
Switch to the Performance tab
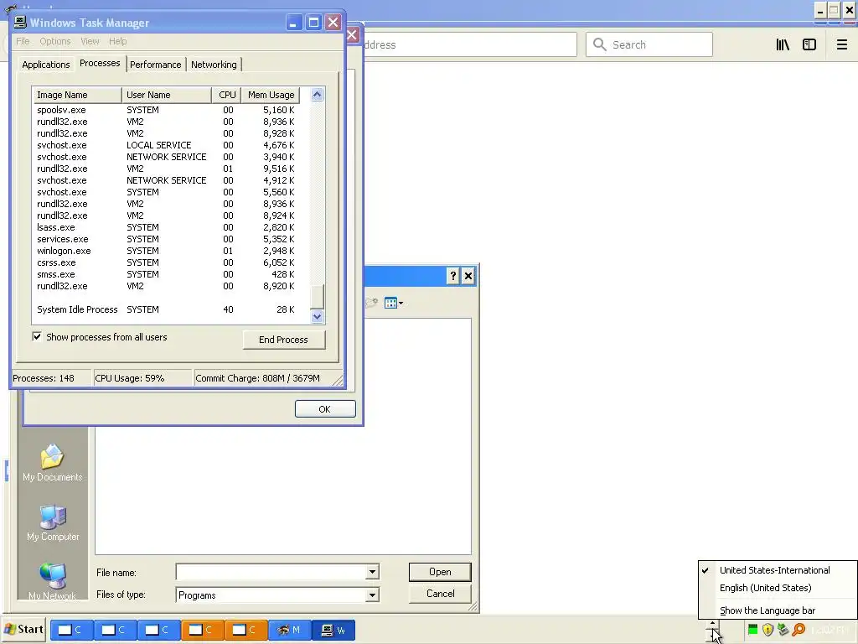155,65
